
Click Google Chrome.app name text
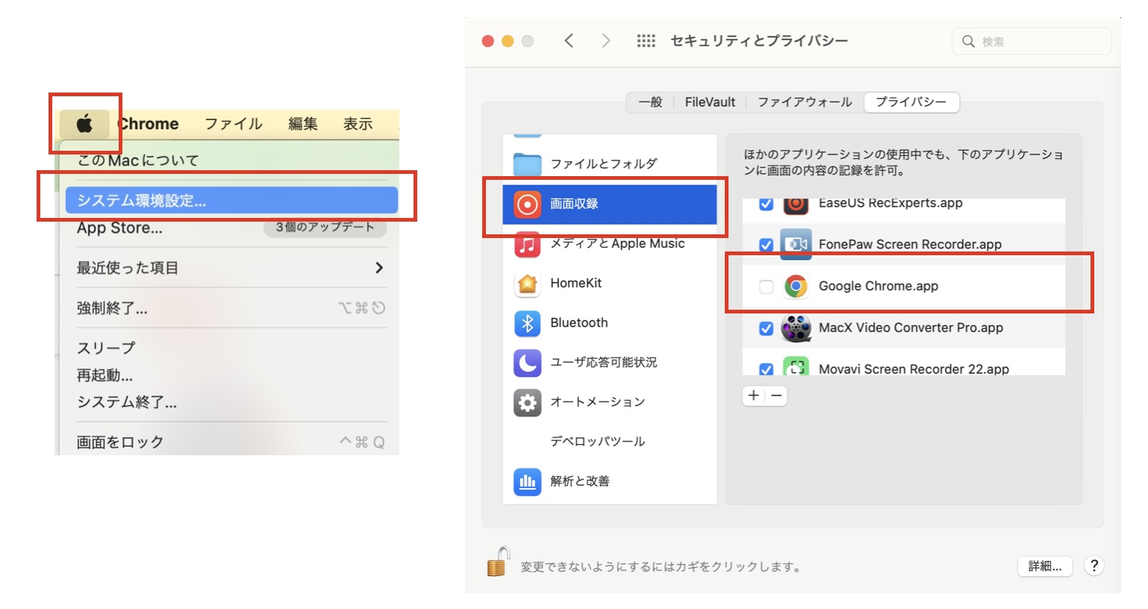879,286
